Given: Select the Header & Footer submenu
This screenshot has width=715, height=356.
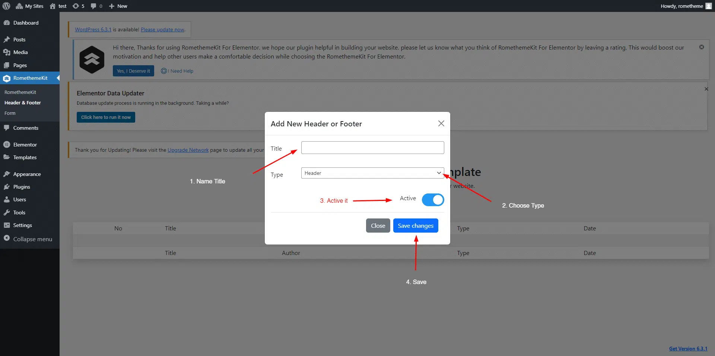Looking at the screenshot, I should point(23,103).
